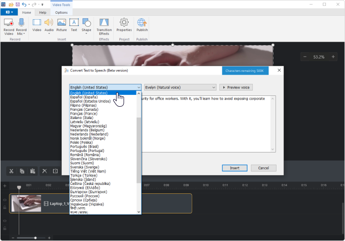Click the Preview voice button
Image resolution: width=345 pixels, height=241 pixels.
(x=236, y=88)
